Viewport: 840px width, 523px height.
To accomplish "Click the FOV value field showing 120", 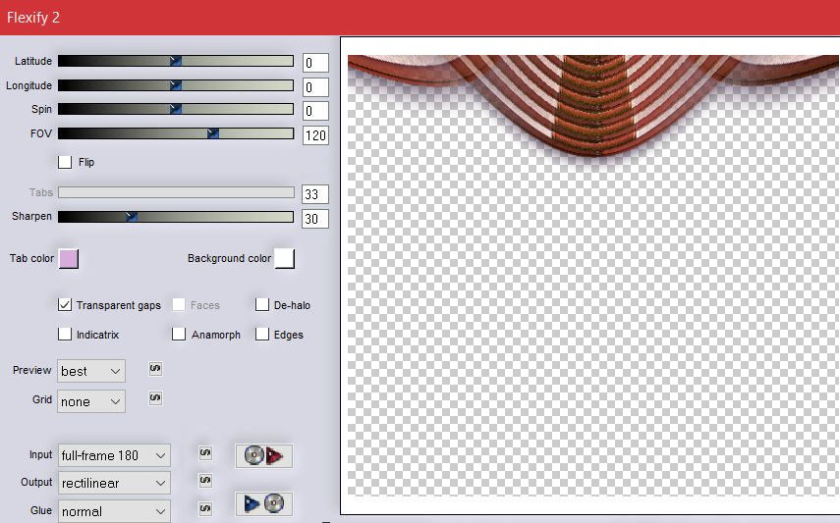I will click(315, 134).
